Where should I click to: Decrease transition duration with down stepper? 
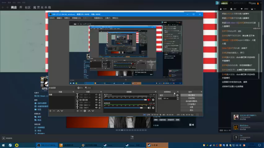click(x=178, y=99)
